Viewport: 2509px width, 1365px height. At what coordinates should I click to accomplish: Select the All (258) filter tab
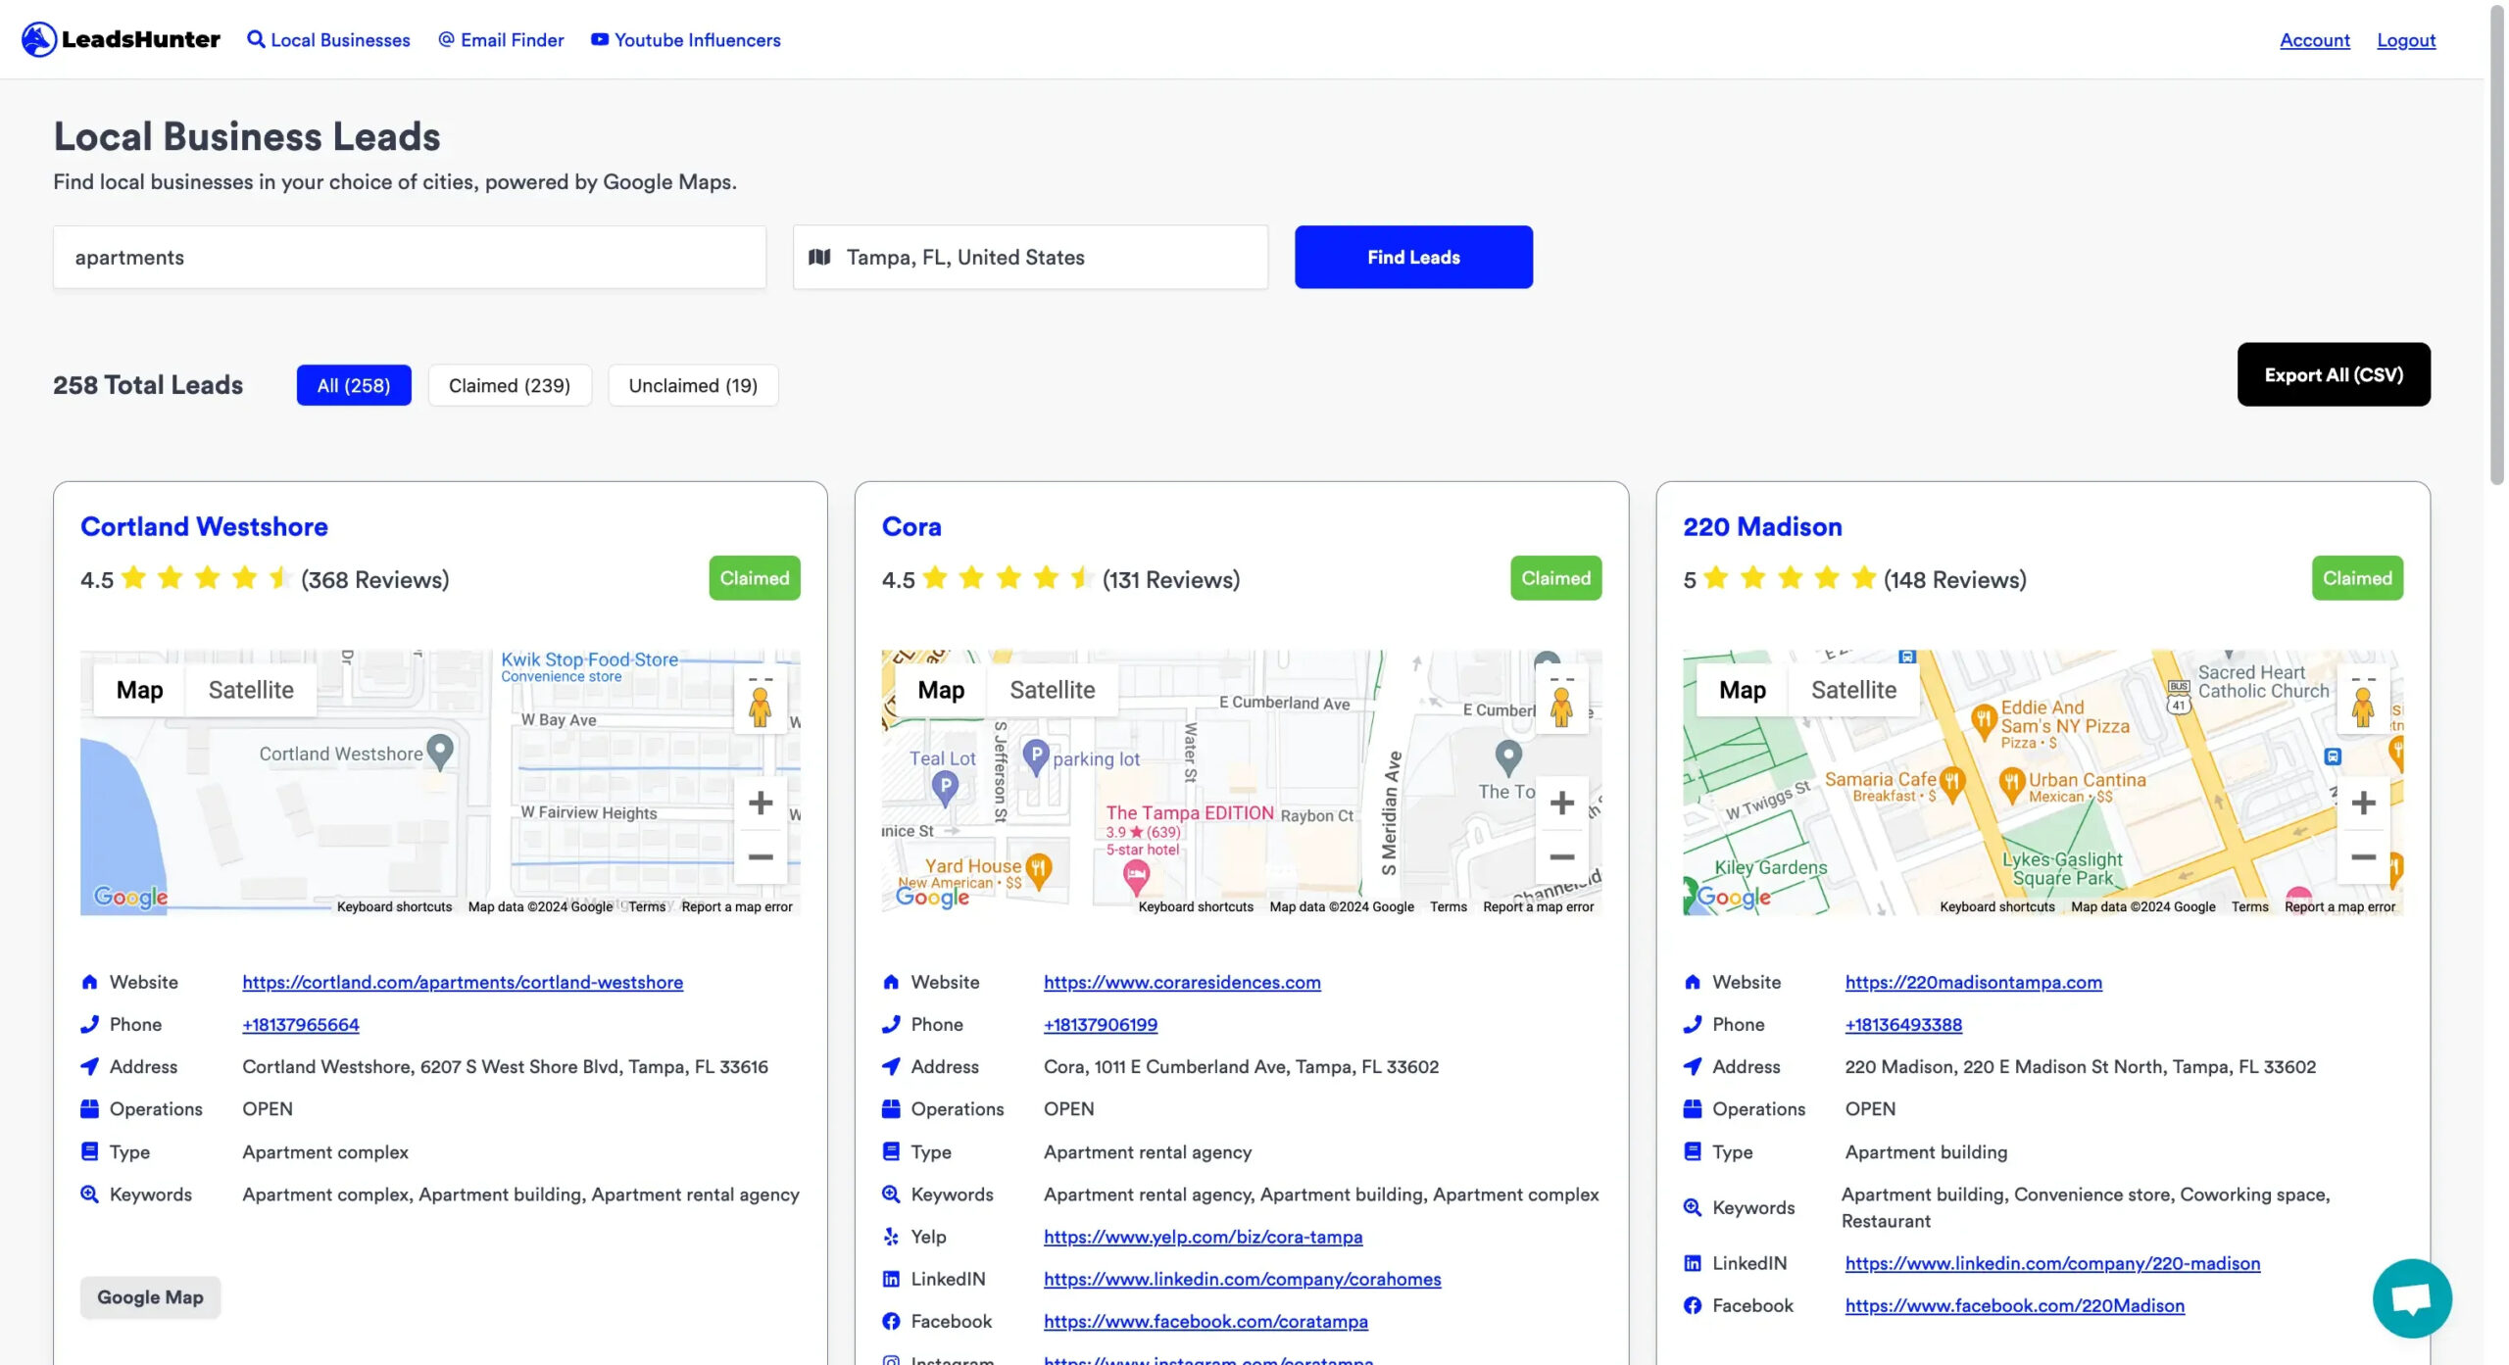click(353, 383)
